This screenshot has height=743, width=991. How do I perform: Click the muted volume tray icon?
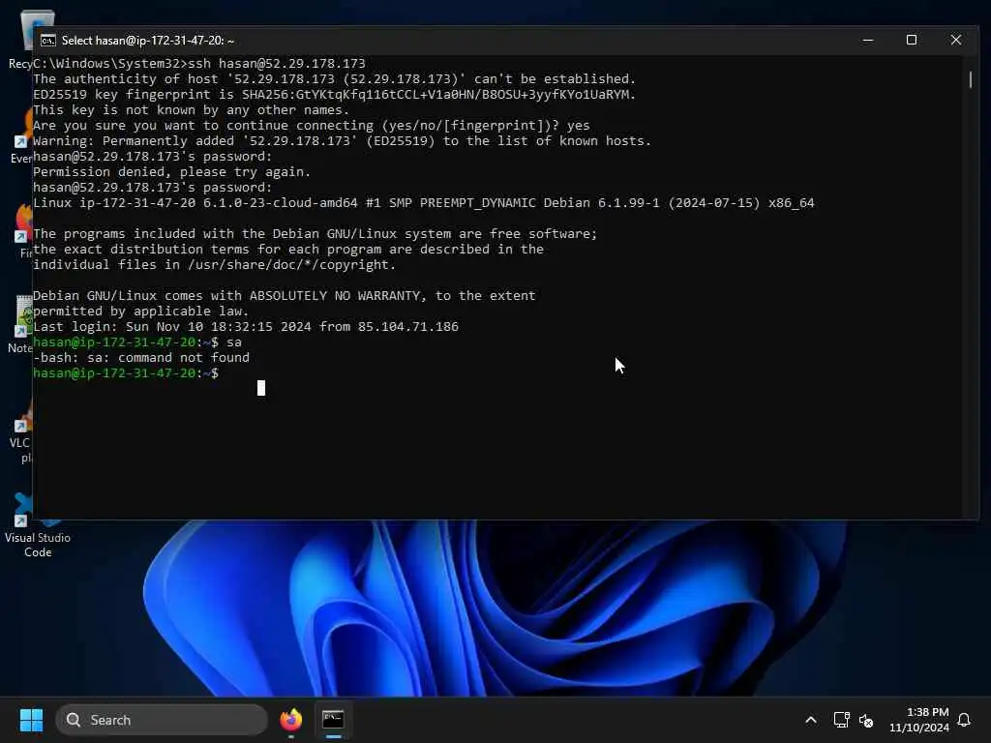pyautogui.click(x=866, y=720)
